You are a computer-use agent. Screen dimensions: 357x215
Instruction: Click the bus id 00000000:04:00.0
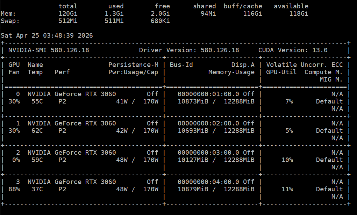tap(208, 182)
